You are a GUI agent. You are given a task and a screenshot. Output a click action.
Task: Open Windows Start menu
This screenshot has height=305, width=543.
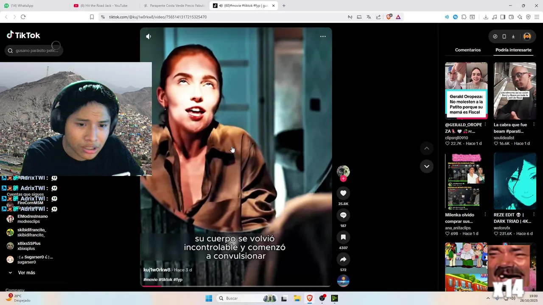[209, 298]
